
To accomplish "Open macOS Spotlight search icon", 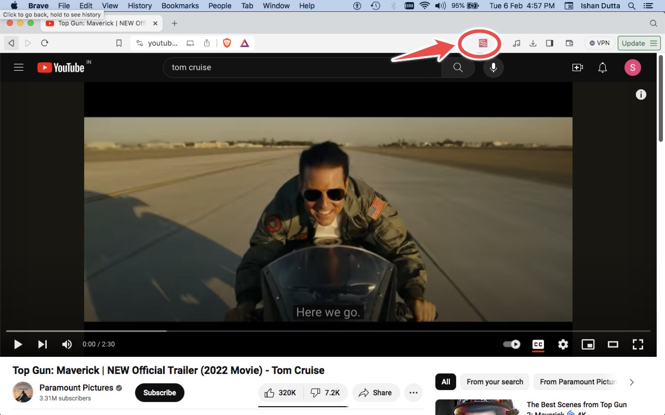I will coord(632,6).
